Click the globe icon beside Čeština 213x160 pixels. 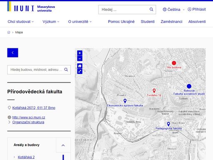[x=164, y=10]
